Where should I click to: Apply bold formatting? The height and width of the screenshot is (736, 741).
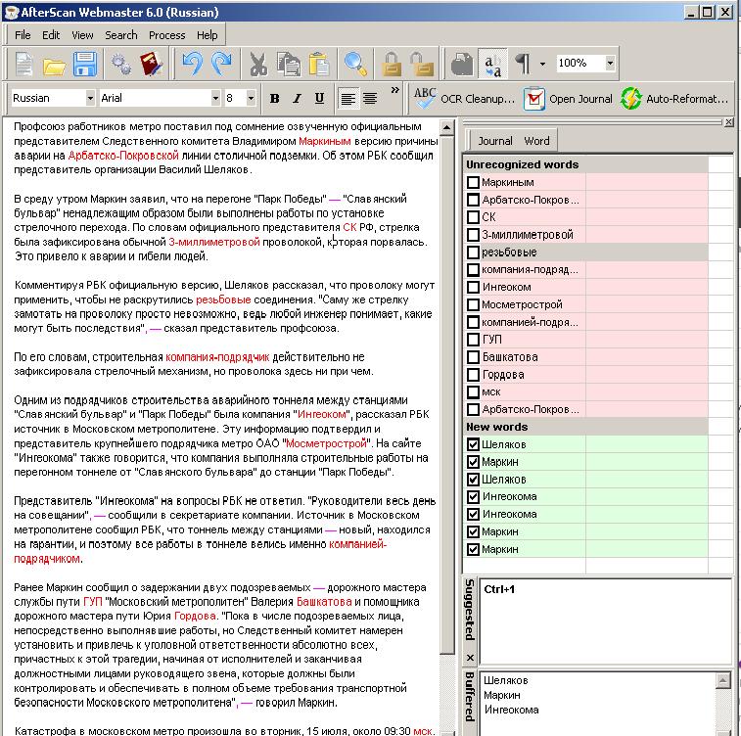[274, 98]
